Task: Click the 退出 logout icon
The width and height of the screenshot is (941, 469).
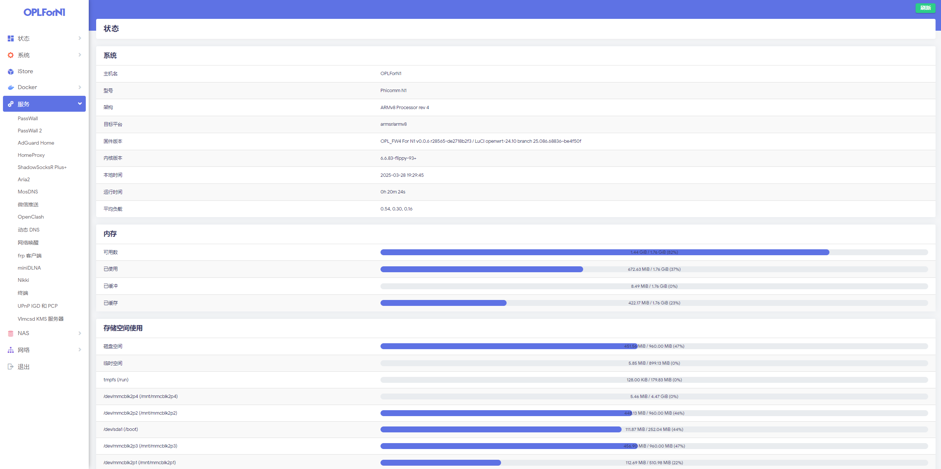Action: coord(10,367)
